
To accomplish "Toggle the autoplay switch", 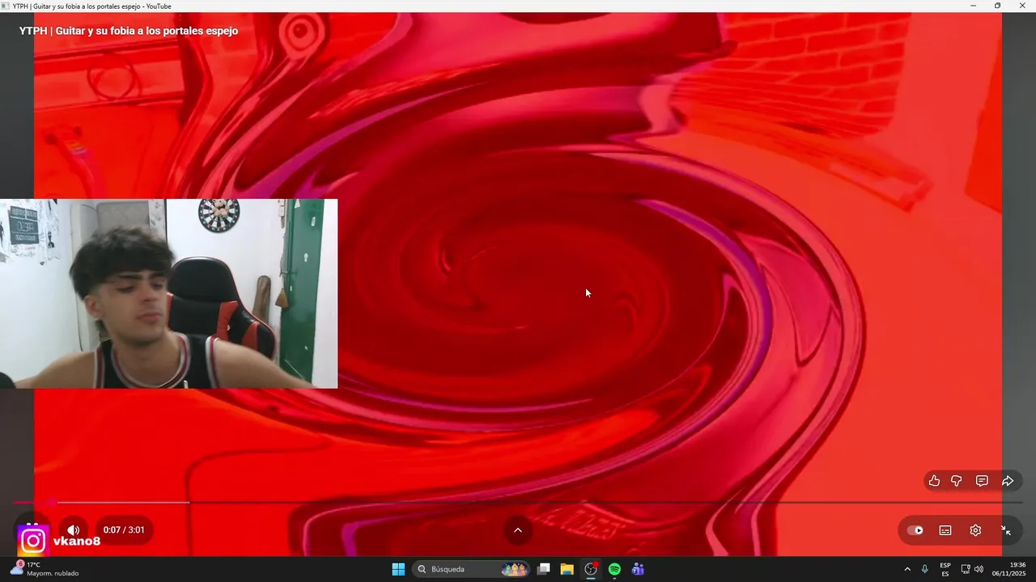I will (915, 530).
